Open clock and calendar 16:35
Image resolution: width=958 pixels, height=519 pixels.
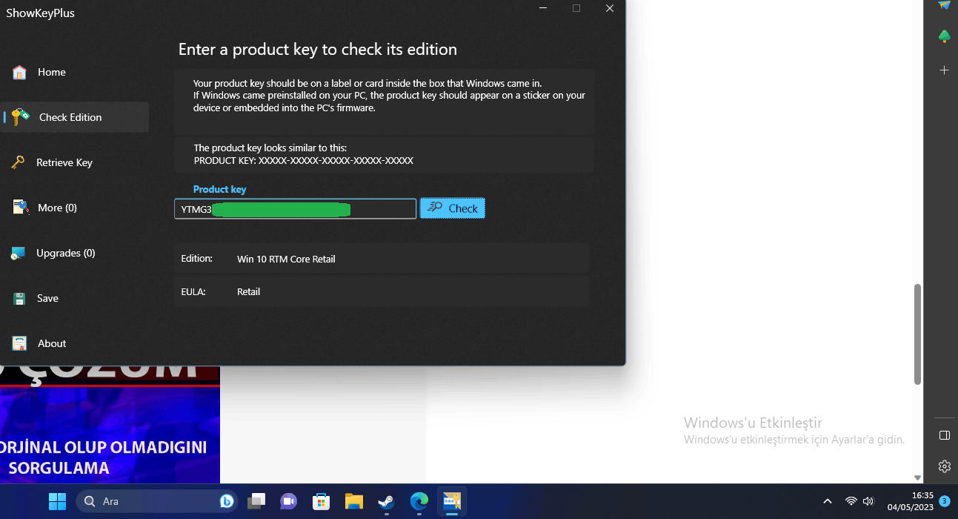(x=910, y=502)
